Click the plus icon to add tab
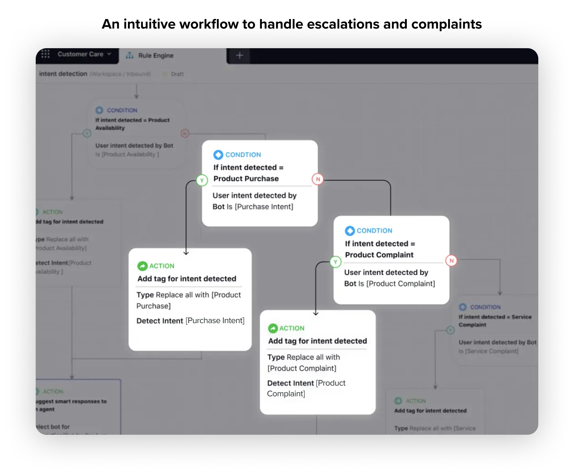This screenshot has width=574, height=474. click(x=240, y=55)
